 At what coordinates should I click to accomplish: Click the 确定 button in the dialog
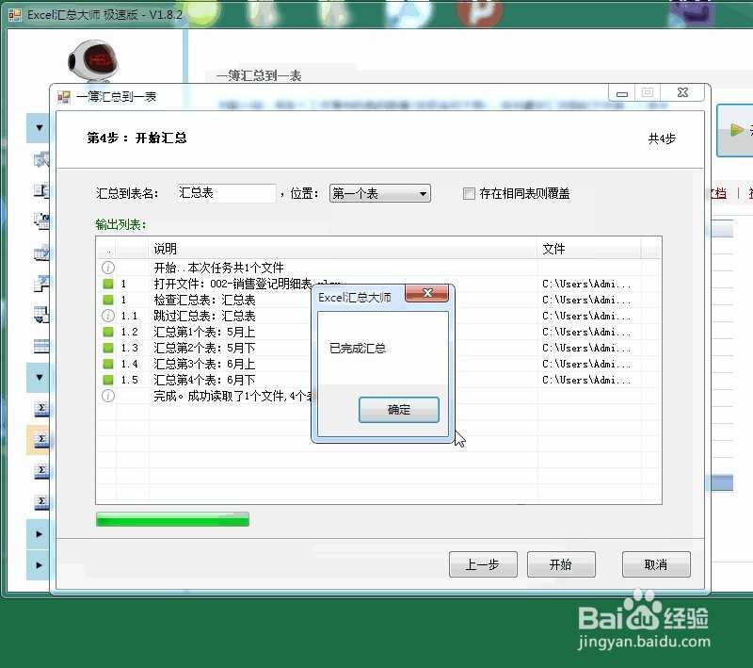(398, 410)
